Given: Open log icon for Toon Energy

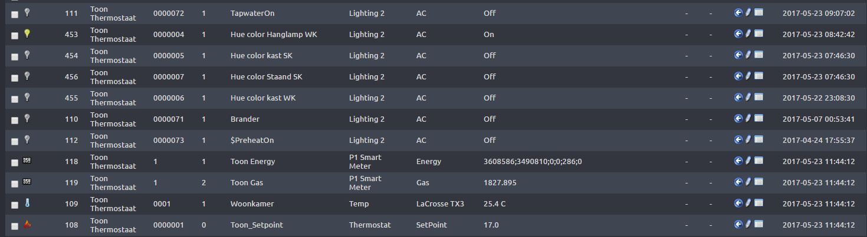Looking at the screenshot, I should point(758,161).
